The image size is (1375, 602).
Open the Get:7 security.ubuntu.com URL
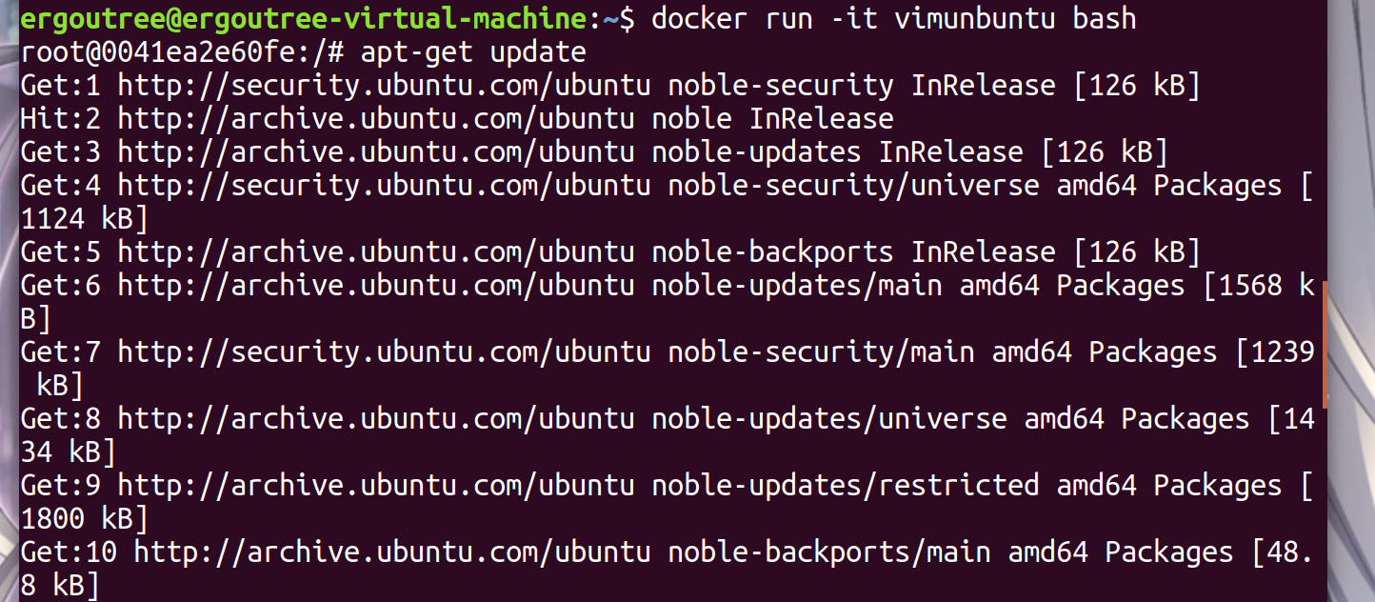(384, 352)
